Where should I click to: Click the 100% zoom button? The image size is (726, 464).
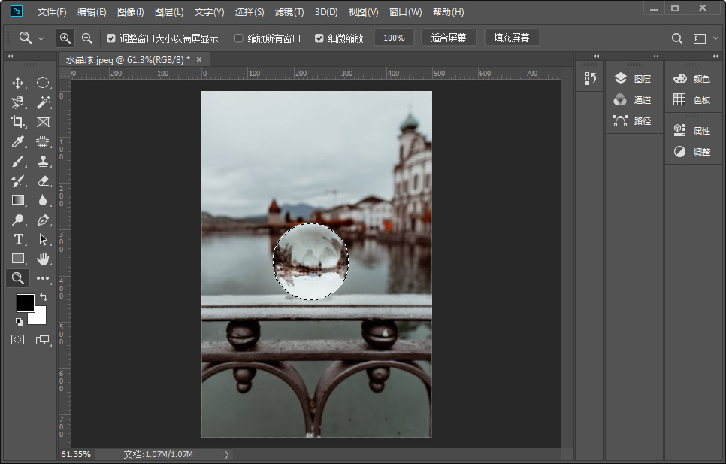click(394, 38)
